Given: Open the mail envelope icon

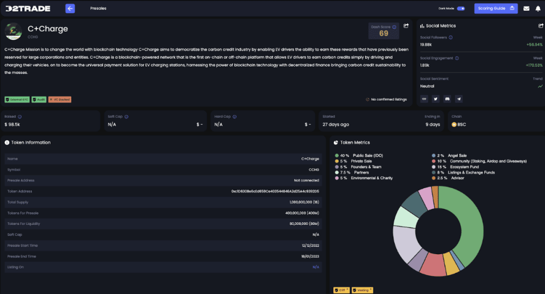Looking at the screenshot, I should click(x=526, y=9).
